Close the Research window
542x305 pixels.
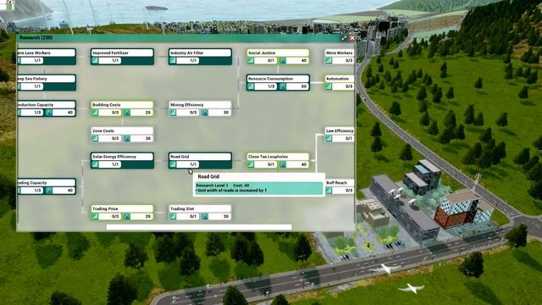point(352,38)
